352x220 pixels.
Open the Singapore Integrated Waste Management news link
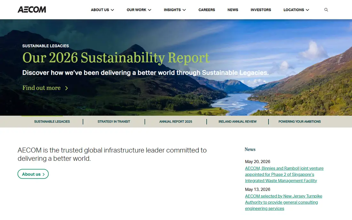tap(284, 175)
